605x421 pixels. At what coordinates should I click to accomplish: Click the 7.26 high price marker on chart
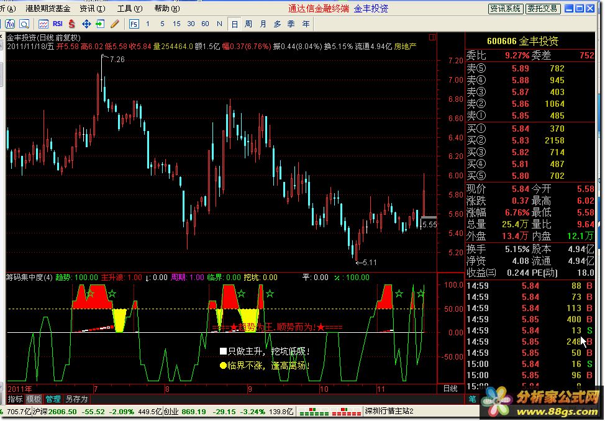117,60
